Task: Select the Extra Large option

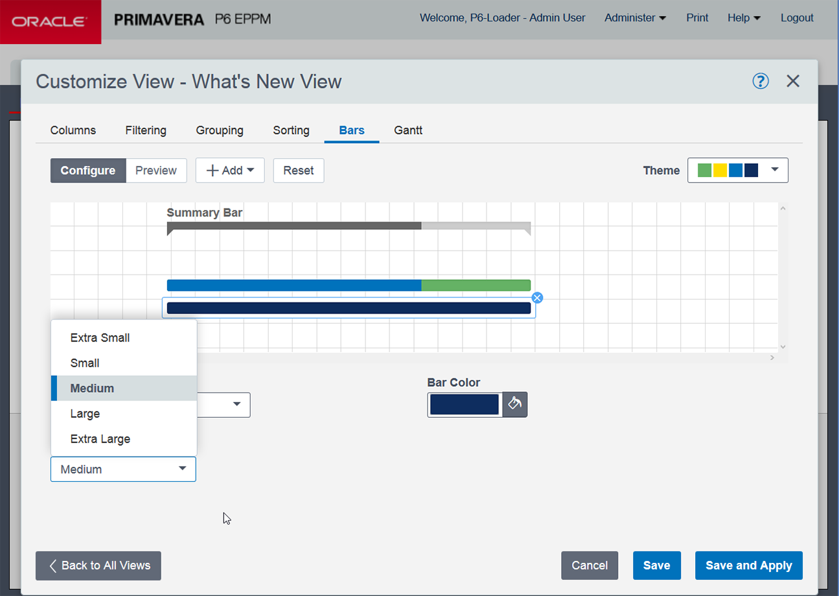Action: (100, 439)
